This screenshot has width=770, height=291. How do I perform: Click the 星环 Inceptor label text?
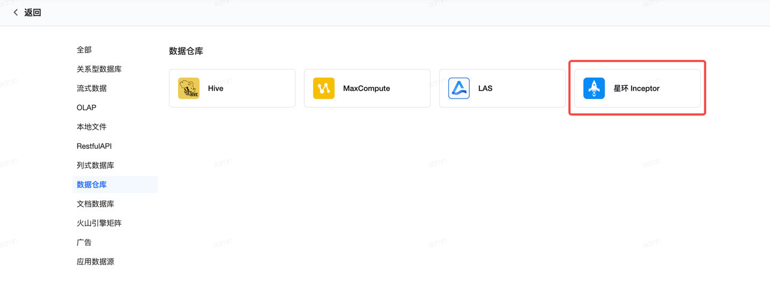pyautogui.click(x=636, y=88)
